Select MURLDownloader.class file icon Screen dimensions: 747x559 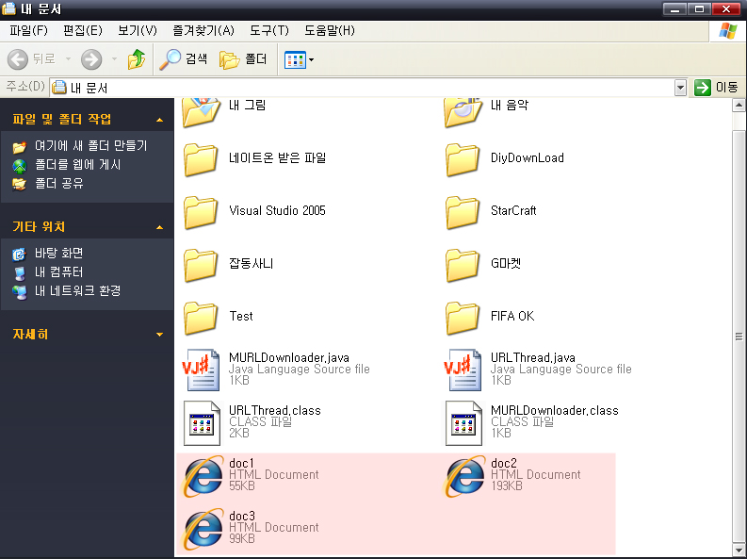[464, 423]
